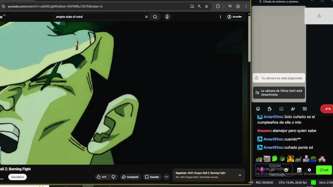Click CPU 19.5%, 30.00 fps status

tap(293, 183)
